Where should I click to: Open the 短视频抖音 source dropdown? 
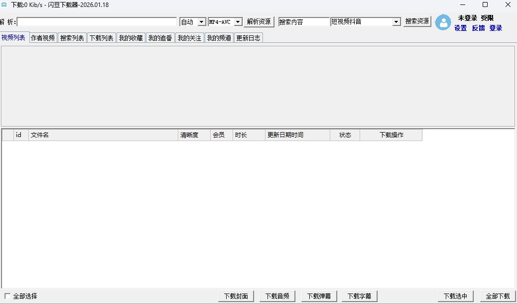tap(396, 22)
